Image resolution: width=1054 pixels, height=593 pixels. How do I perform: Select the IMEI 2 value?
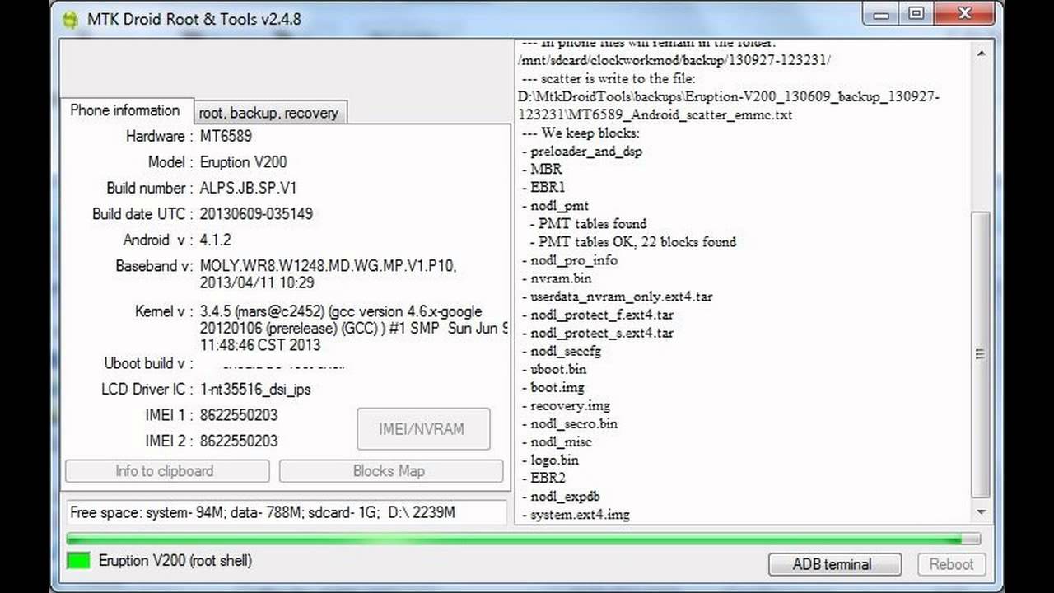239,441
